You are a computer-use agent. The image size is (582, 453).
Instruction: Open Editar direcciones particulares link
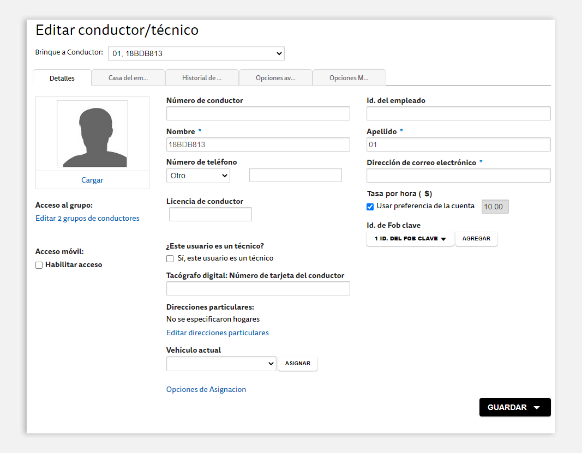pos(218,333)
